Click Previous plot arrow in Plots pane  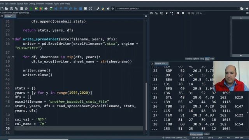178,13
